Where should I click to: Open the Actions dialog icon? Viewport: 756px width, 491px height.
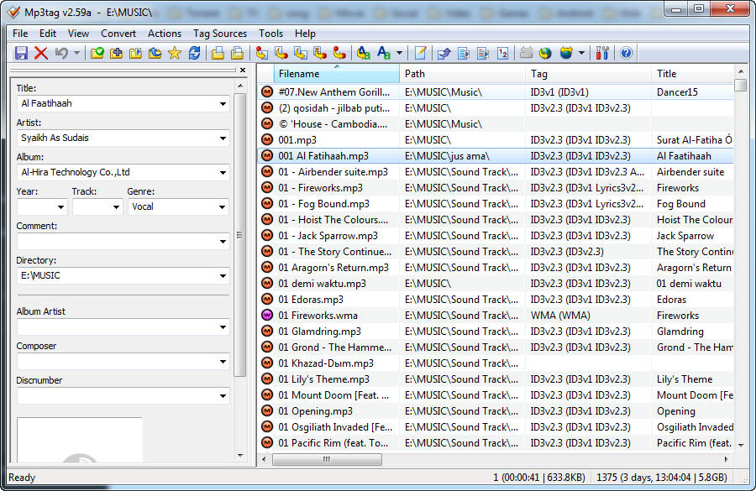pos(364,53)
